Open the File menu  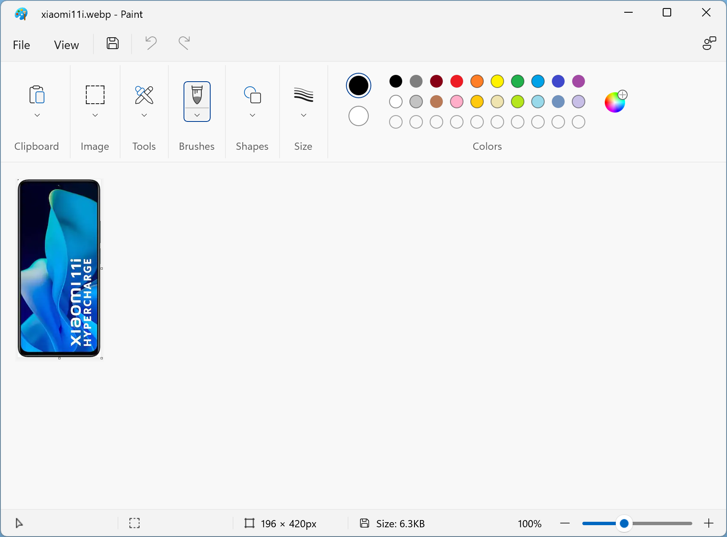coord(21,45)
